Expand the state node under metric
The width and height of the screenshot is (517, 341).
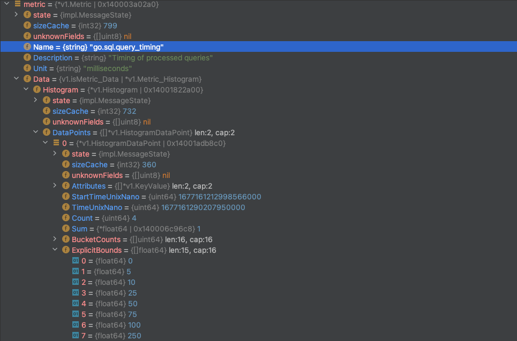15,15
